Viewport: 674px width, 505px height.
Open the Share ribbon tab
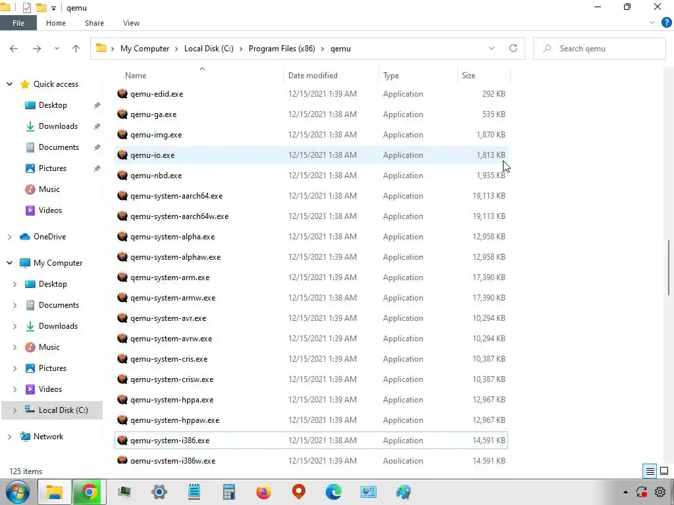coord(94,23)
